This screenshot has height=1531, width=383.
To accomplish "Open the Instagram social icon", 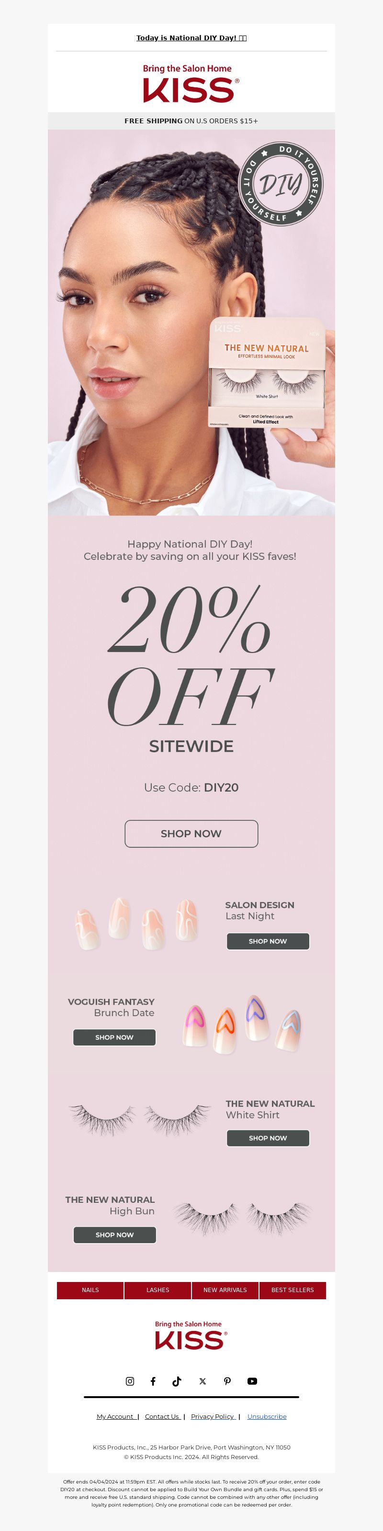I will point(130,1381).
